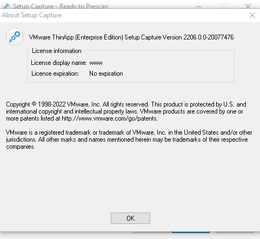The image size is (260, 239).
Task: Click the 'License display name:' label
Action: (x=59, y=63)
